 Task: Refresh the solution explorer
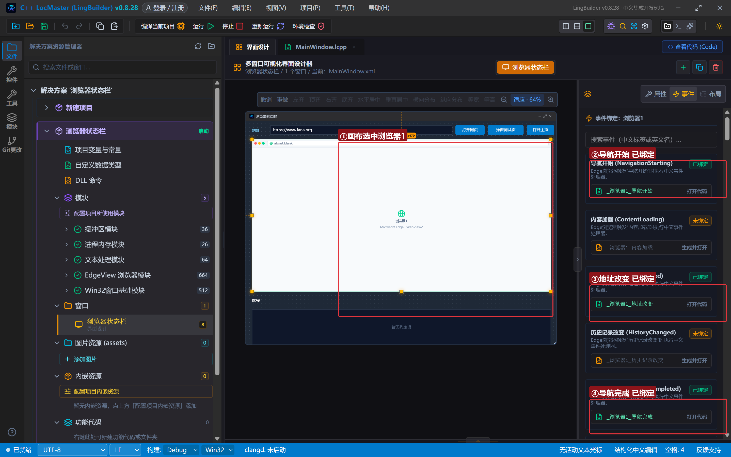[x=198, y=46]
